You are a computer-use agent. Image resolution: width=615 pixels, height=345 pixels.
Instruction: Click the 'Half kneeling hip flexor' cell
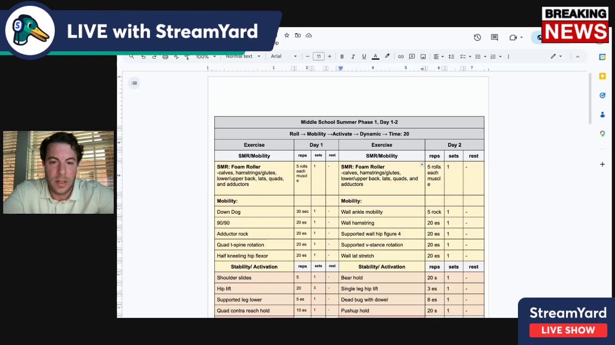254,256
